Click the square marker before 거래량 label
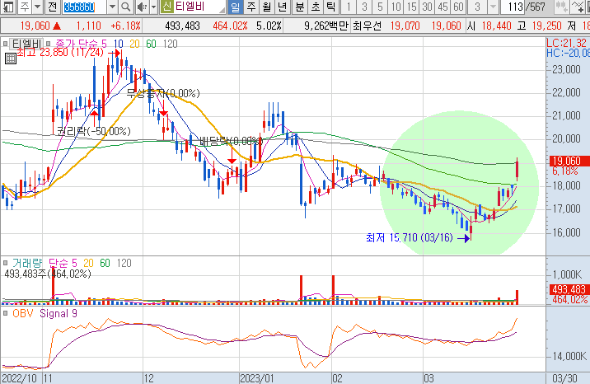Screen dimensions: 590x384 (x=5, y=263)
